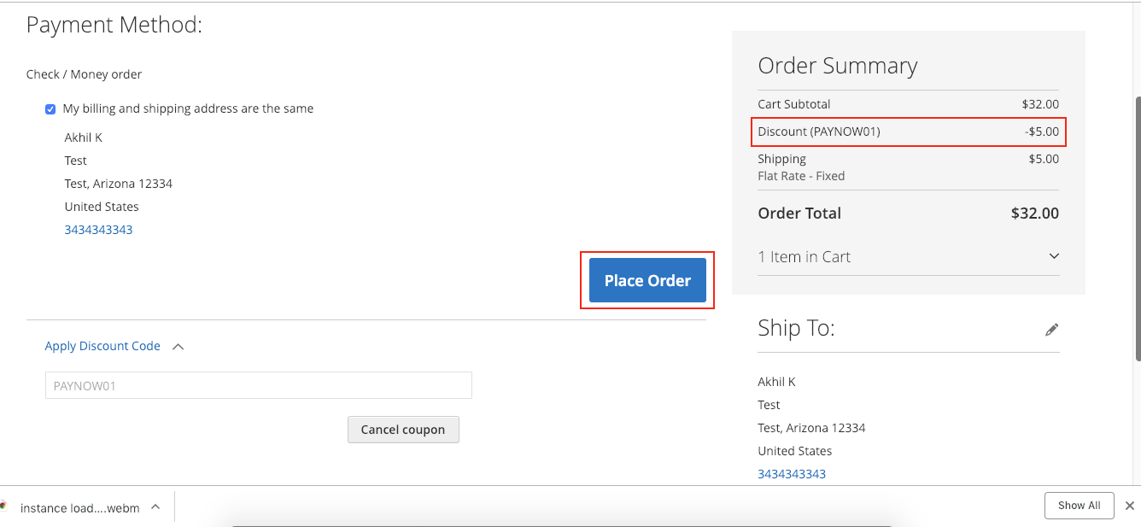This screenshot has width=1141, height=527.
Task: Focus the PAYNOW01 discount code field
Action: 258,385
